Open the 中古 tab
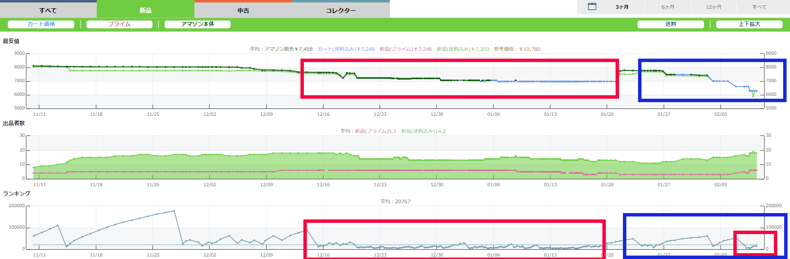This screenshot has width=790, height=259. pos(243,10)
